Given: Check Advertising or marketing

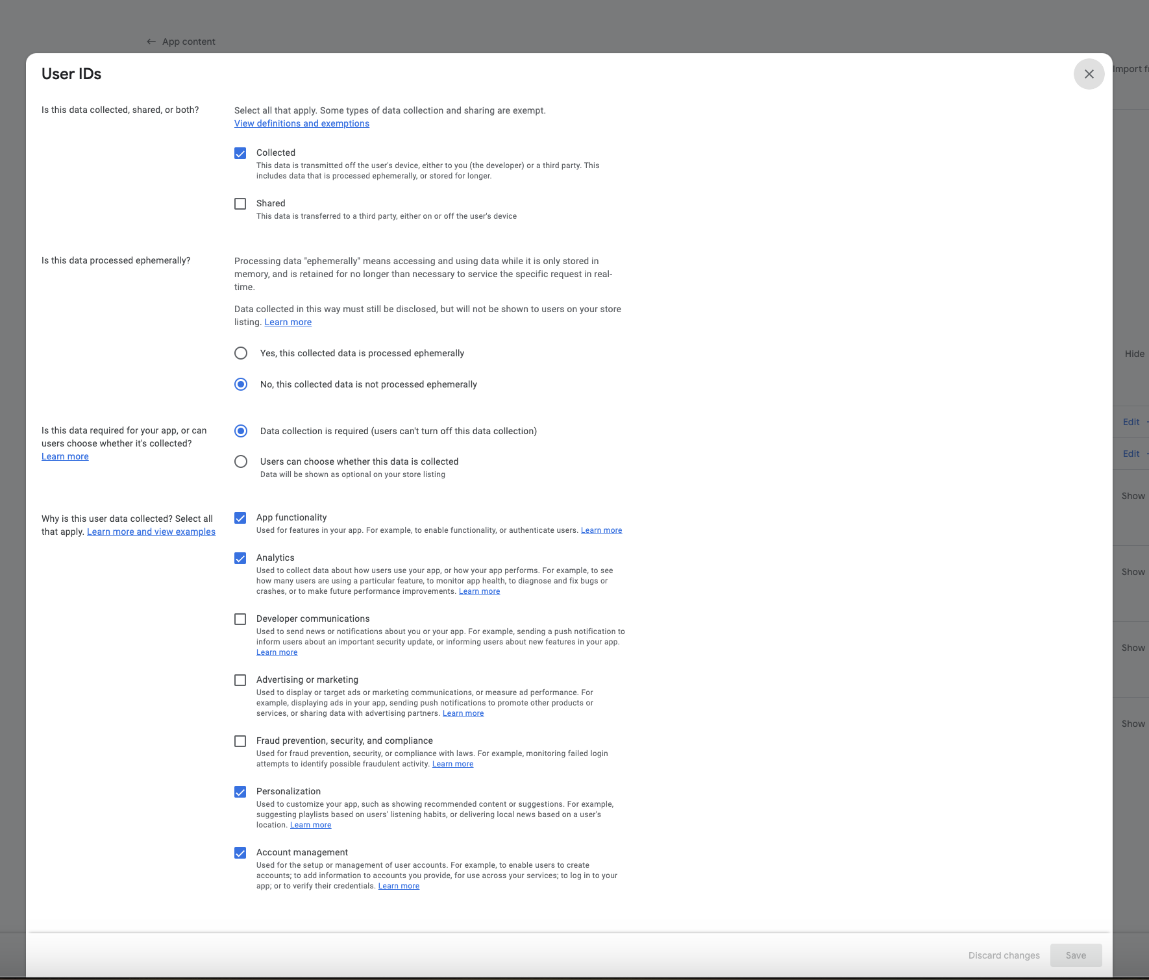Looking at the screenshot, I should click(240, 680).
